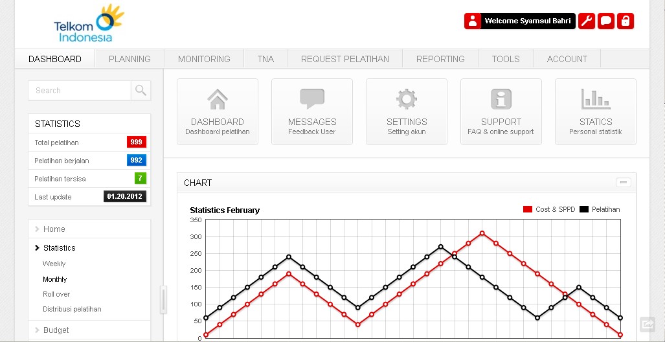Expand the Budget sidebar section
The width and height of the screenshot is (665, 342).
point(56,330)
